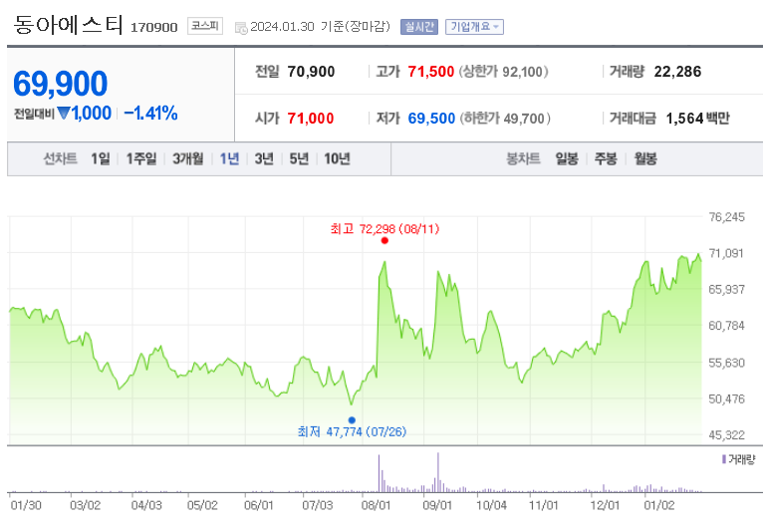Select the 3년 line chart tab
The image size is (763, 525).
[x=264, y=158]
